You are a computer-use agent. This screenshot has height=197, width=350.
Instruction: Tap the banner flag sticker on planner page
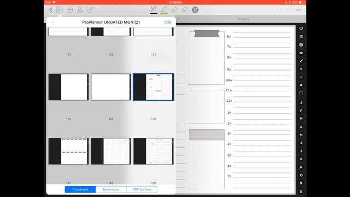[x=207, y=33]
